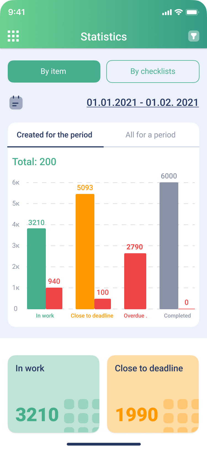Tap the green In work bar
This screenshot has width=207, height=450.
coord(36,269)
